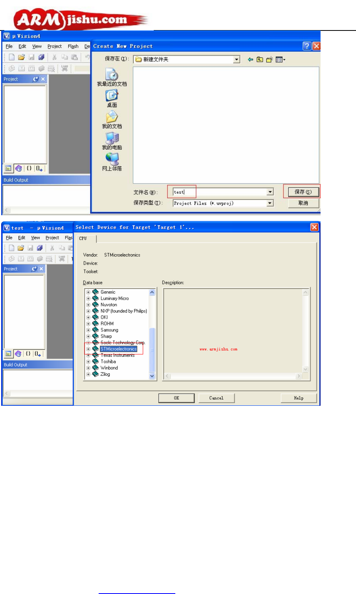Open Project menu in test - µVision4 window
The width and height of the screenshot is (356, 594).
click(52, 238)
